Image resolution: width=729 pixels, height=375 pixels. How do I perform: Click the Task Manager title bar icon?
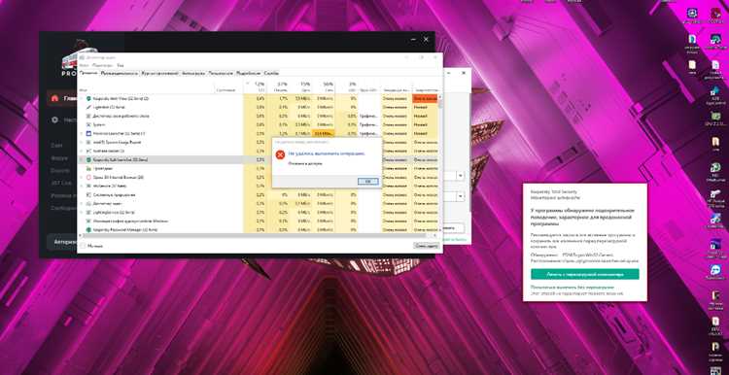(x=82, y=57)
